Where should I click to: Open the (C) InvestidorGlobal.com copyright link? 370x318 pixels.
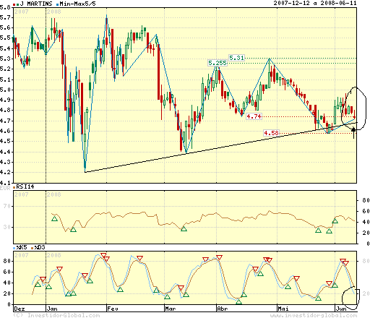click(56, 315)
